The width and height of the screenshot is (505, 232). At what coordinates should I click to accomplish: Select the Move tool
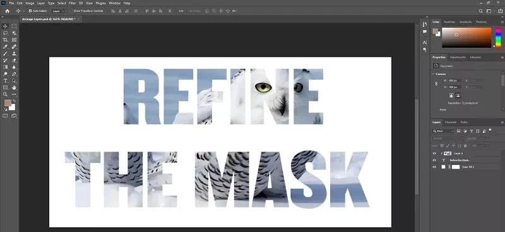[5, 26]
